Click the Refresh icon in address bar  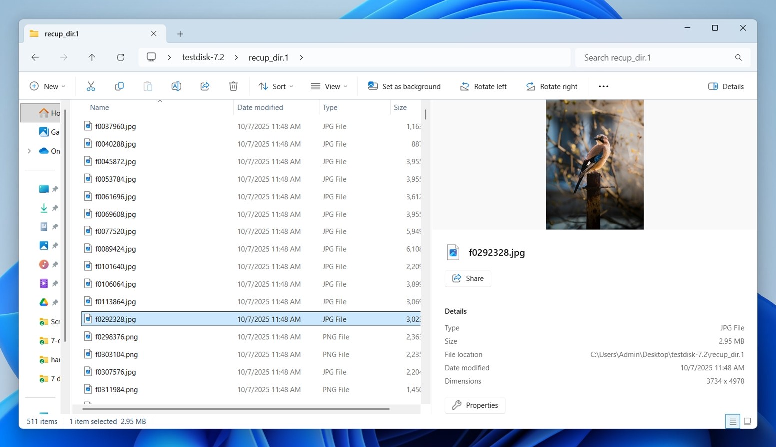coord(120,57)
